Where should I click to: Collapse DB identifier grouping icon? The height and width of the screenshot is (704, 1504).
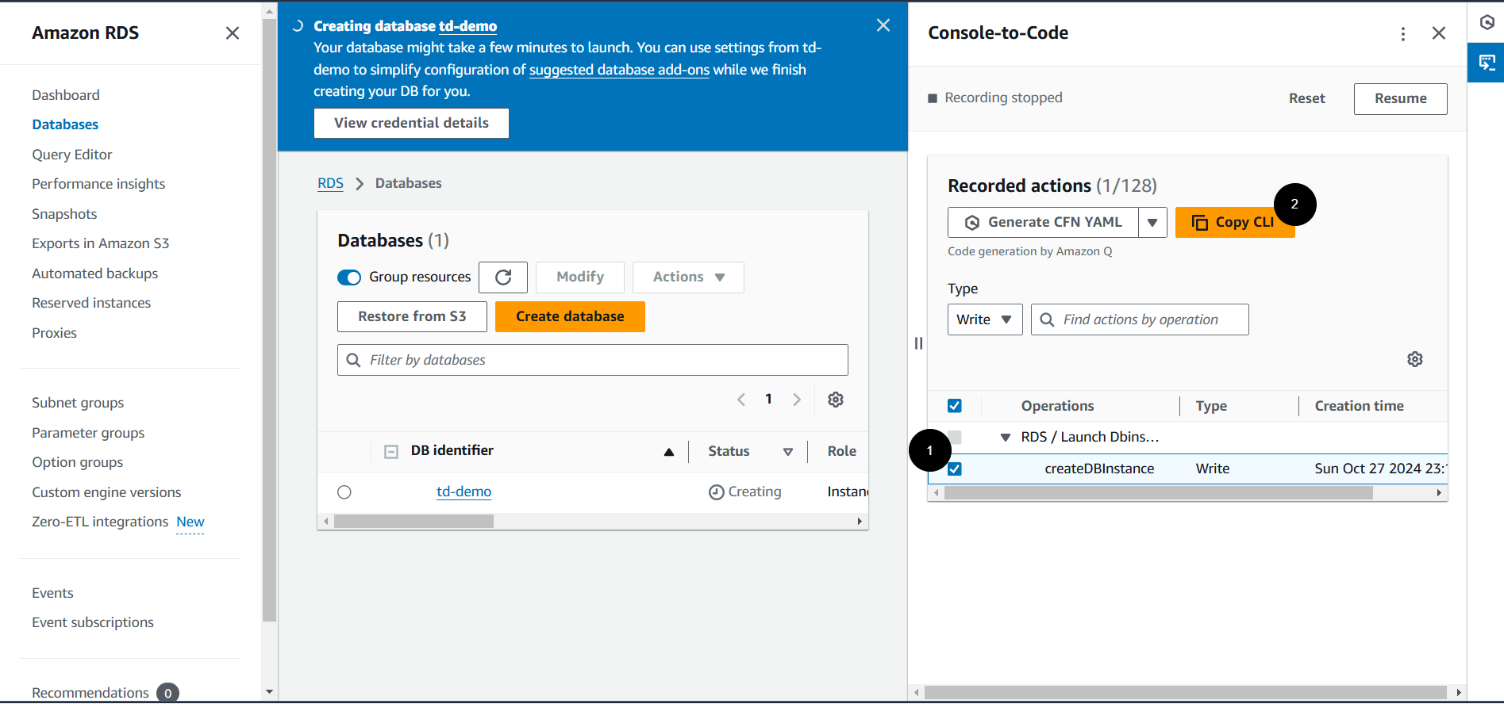point(391,452)
